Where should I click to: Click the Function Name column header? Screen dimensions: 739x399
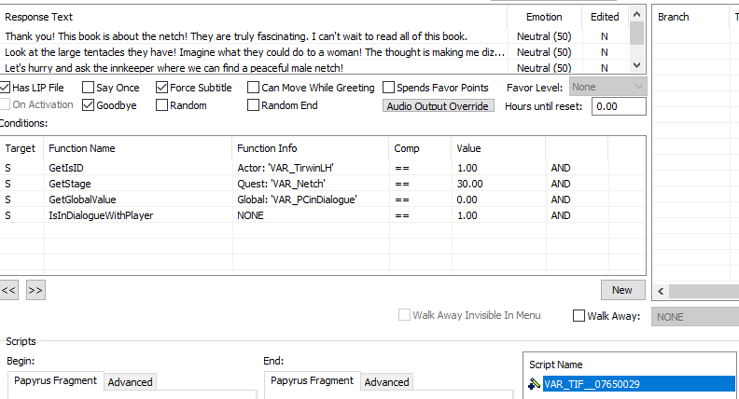(138, 148)
